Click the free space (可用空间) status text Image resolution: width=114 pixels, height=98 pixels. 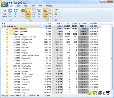click(13, 96)
